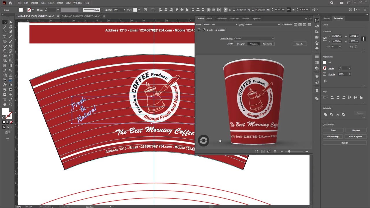Select the Direct Selection tool
Screen dimensions: 370x208
click(x=10, y=22)
